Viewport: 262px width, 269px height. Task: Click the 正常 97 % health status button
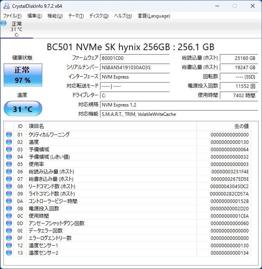(x=23, y=75)
